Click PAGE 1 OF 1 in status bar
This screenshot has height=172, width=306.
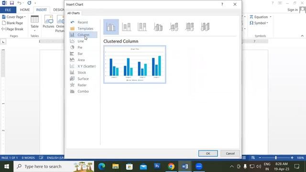tap(10, 158)
